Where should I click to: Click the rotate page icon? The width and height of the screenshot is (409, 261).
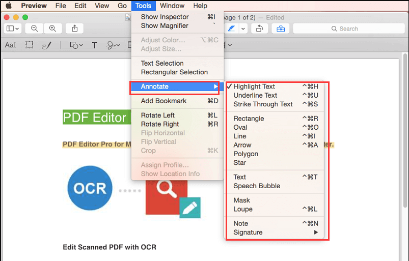point(259,29)
